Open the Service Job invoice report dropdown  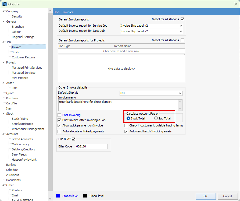(x=180, y=26)
